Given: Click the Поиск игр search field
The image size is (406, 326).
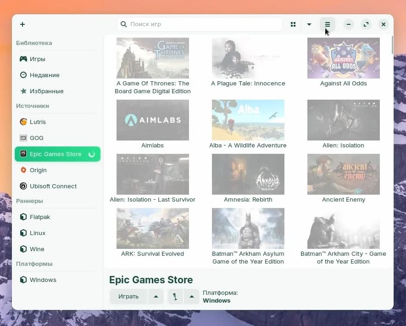Looking at the screenshot, I should (x=200, y=24).
